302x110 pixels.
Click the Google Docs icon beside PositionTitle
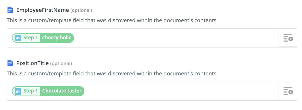pos(10,63)
